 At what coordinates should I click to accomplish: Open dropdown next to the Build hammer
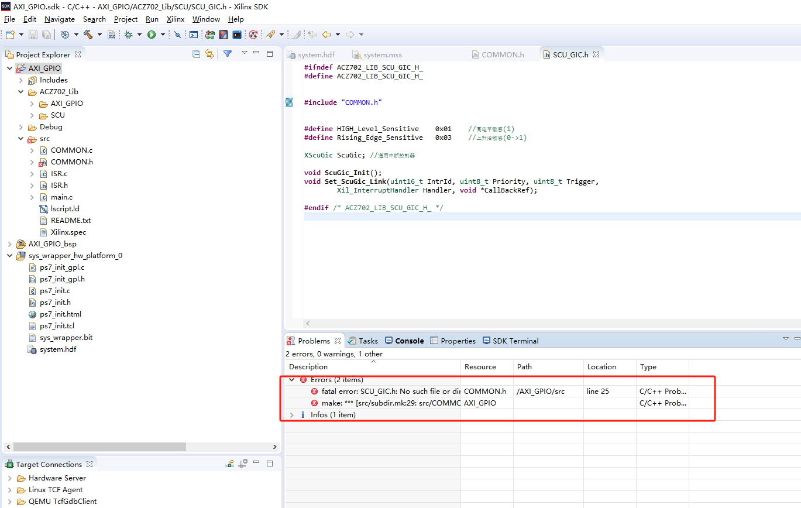tap(99, 35)
